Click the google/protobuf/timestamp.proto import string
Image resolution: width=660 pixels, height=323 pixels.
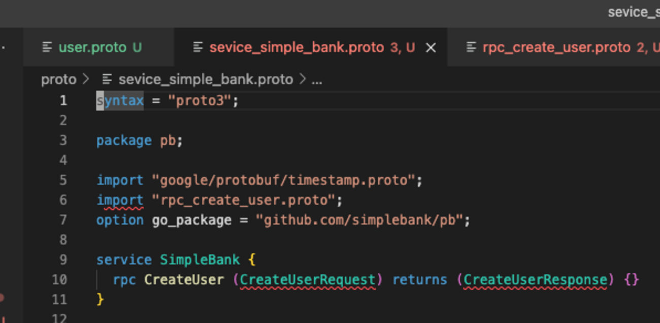tap(287, 180)
